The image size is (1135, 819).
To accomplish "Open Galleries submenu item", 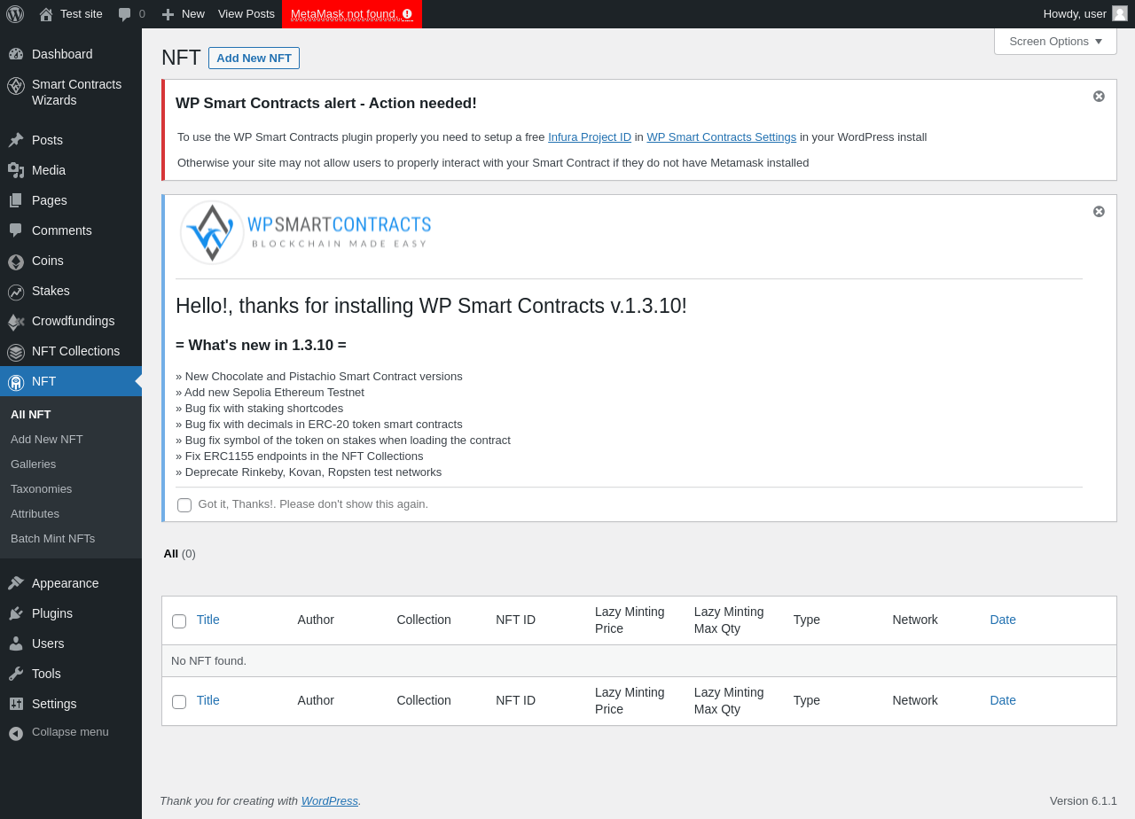I will pos(33,464).
